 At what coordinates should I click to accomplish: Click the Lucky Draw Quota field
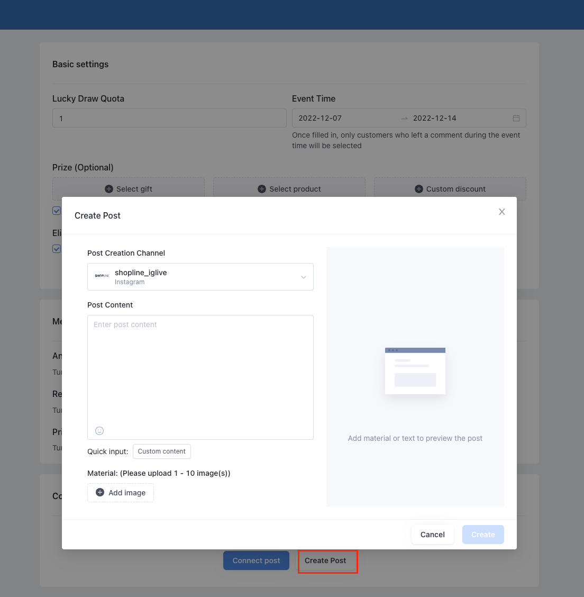click(169, 118)
